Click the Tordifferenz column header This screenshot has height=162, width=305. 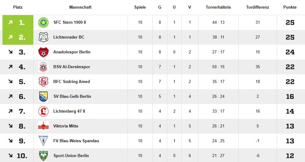[x=258, y=7]
